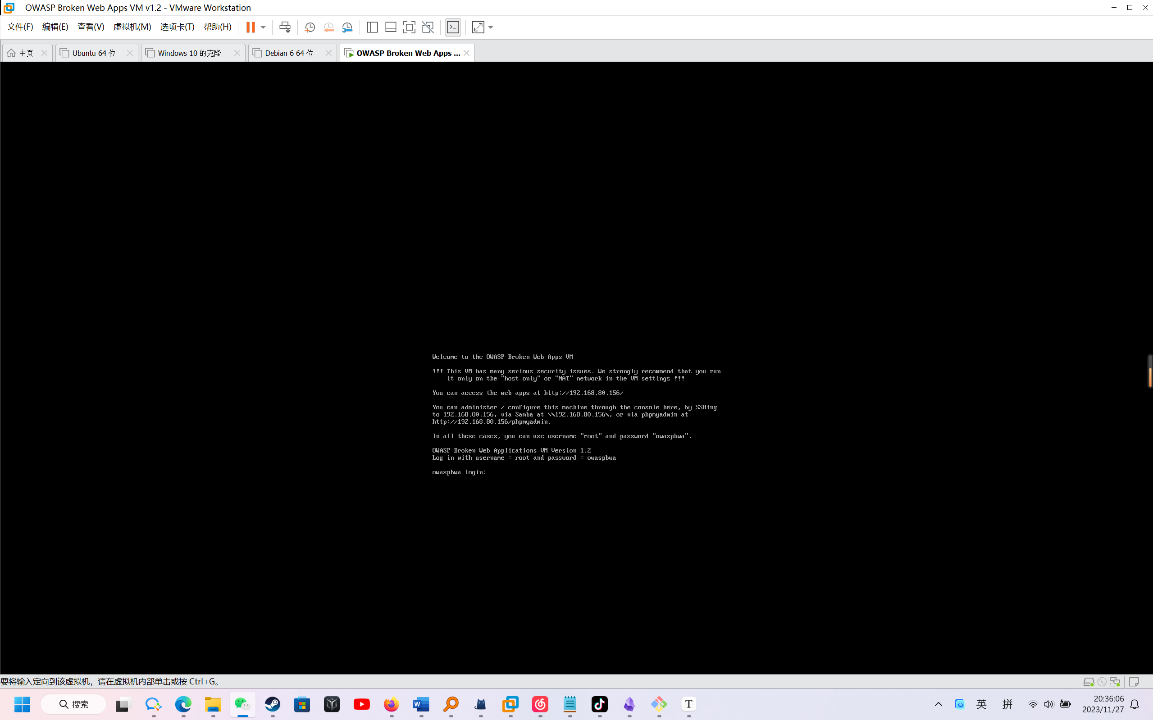
Task: Open stretch guest dropdown arrow
Action: tap(491, 27)
